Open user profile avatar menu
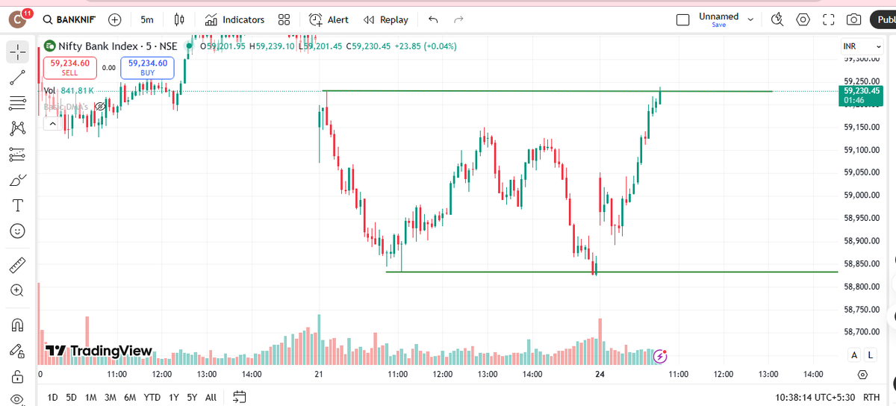The image size is (896, 406). coord(18,20)
